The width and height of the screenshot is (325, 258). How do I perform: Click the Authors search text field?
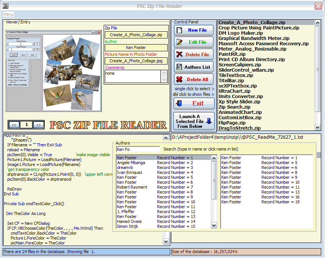click(138, 149)
